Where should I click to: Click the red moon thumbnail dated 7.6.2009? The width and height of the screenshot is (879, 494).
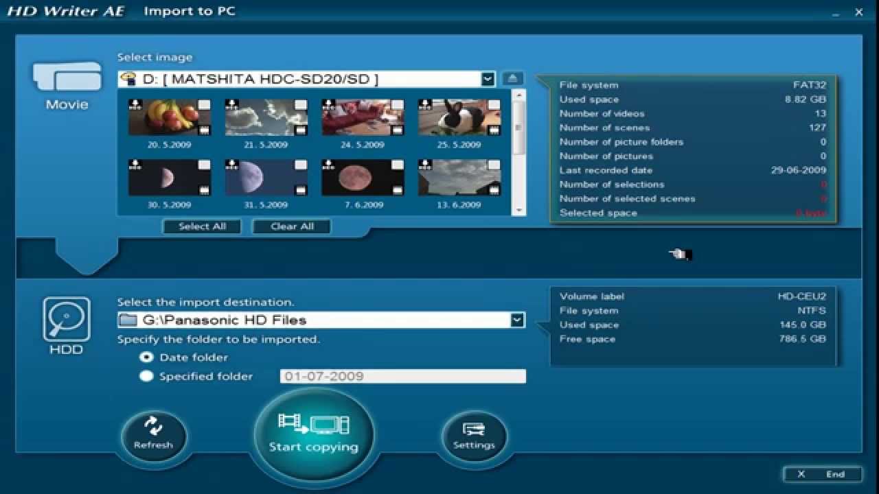pyautogui.click(x=363, y=178)
